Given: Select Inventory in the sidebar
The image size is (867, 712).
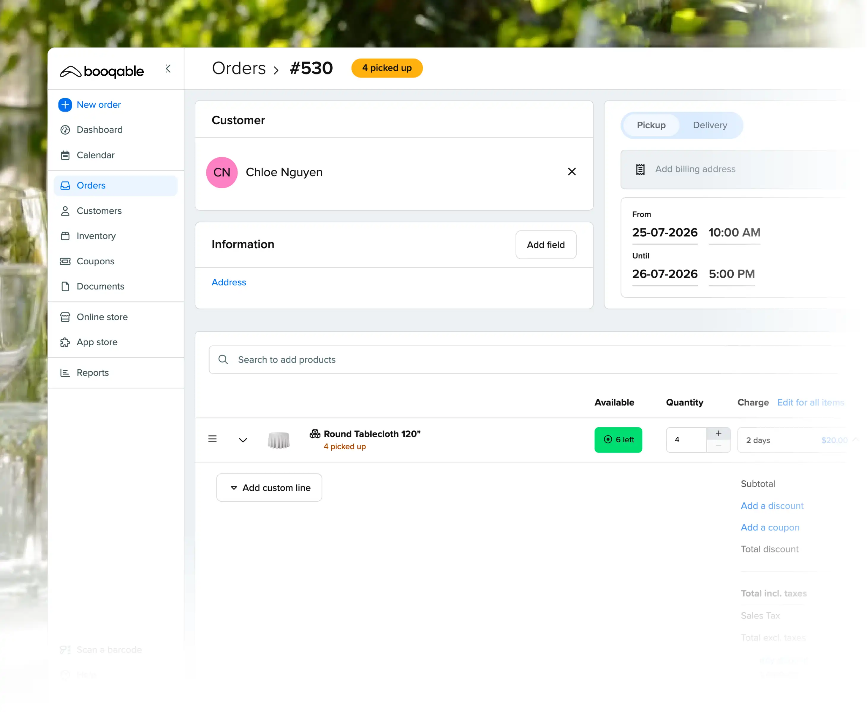Looking at the screenshot, I should coord(96,236).
